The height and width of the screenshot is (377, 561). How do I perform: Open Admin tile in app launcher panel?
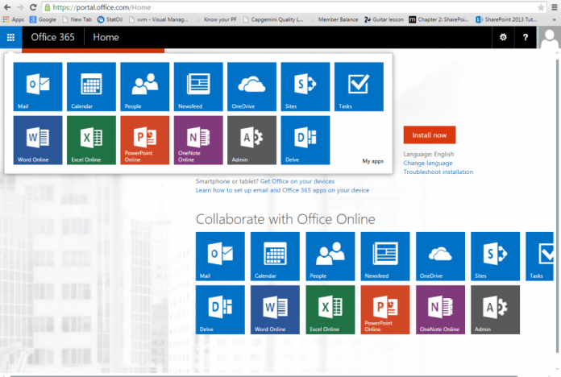[251, 140]
